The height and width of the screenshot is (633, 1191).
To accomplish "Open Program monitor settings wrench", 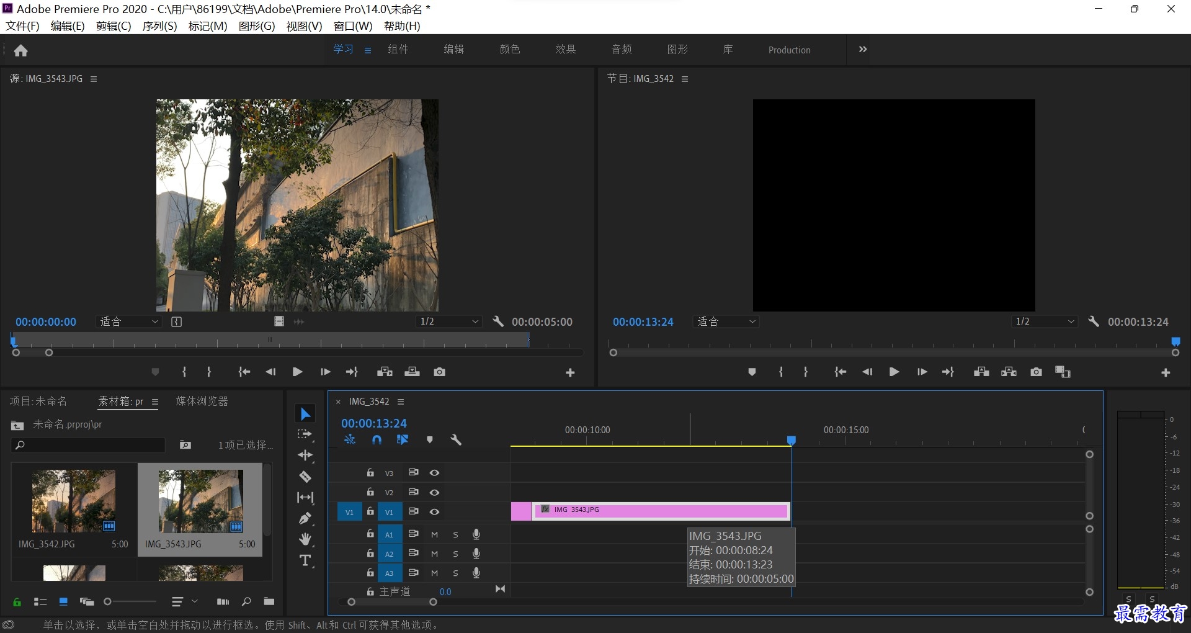I will pyautogui.click(x=1094, y=321).
